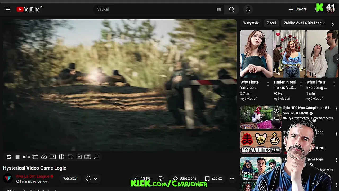
Task: Toggle the volume boost lightning icon
Action: pos(26,157)
